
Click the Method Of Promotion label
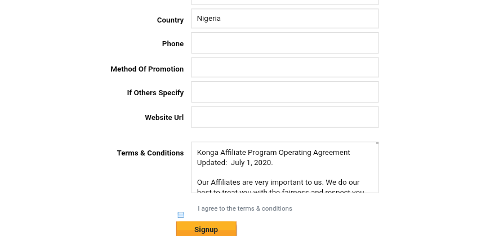coord(147,69)
